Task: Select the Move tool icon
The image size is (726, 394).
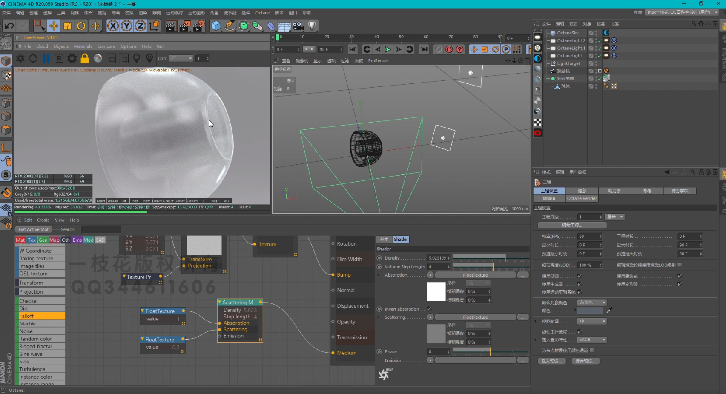Action: (53, 26)
